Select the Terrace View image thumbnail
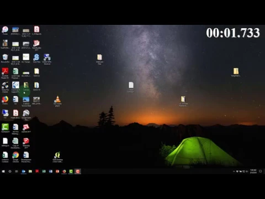 26,102
